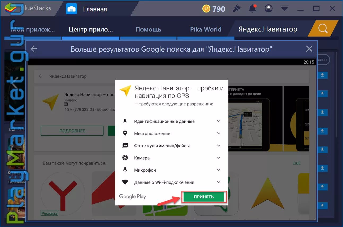Click the photo gallery permission icon
This screenshot has width=343, height=227.
pyautogui.click(x=125, y=145)
